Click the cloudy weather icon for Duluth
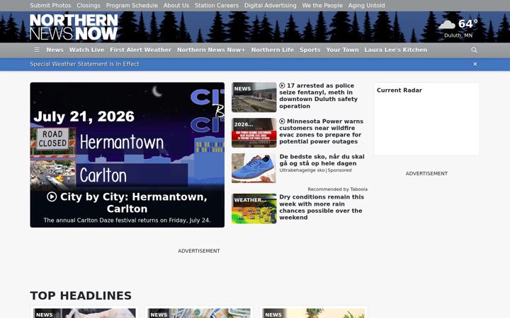This screenshot has height=318, width=510. tap(446, 24)
